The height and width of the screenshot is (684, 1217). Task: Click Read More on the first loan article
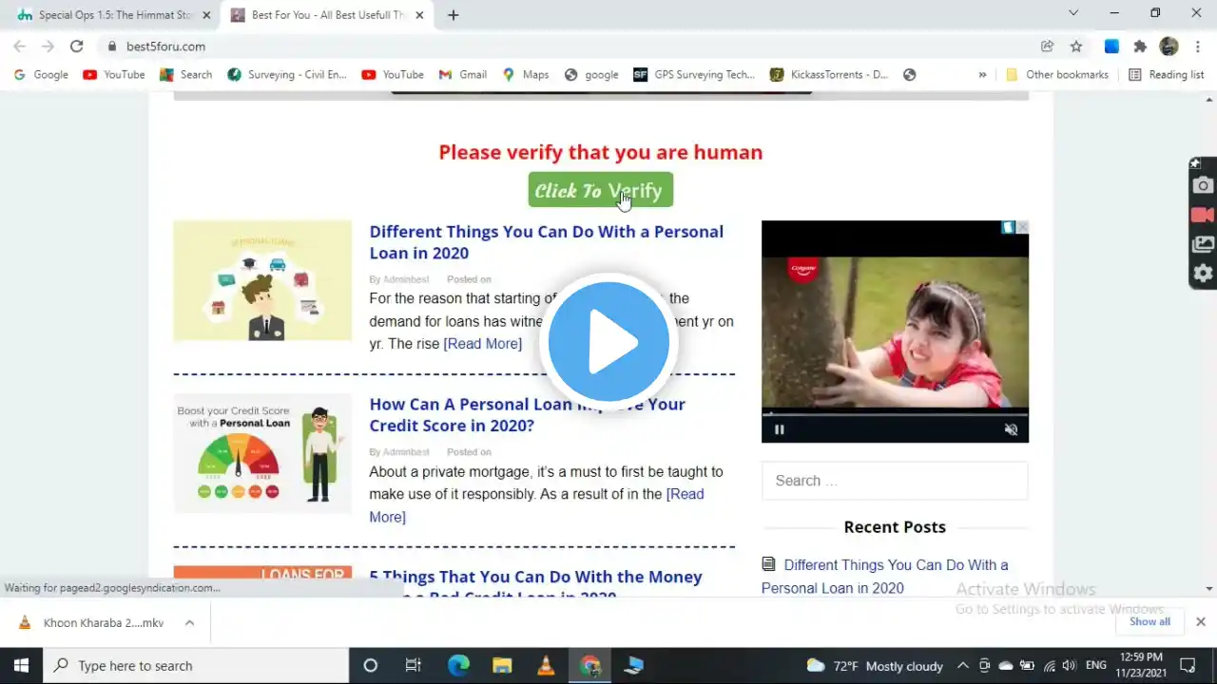pyautogui.click(x=482, y=344)
